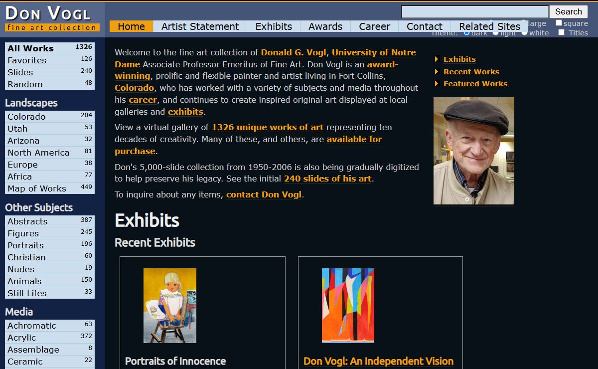Open the Favorites category
Image resolution: width=598 pixels, height=369 pixels.
(x=50, y=60)
